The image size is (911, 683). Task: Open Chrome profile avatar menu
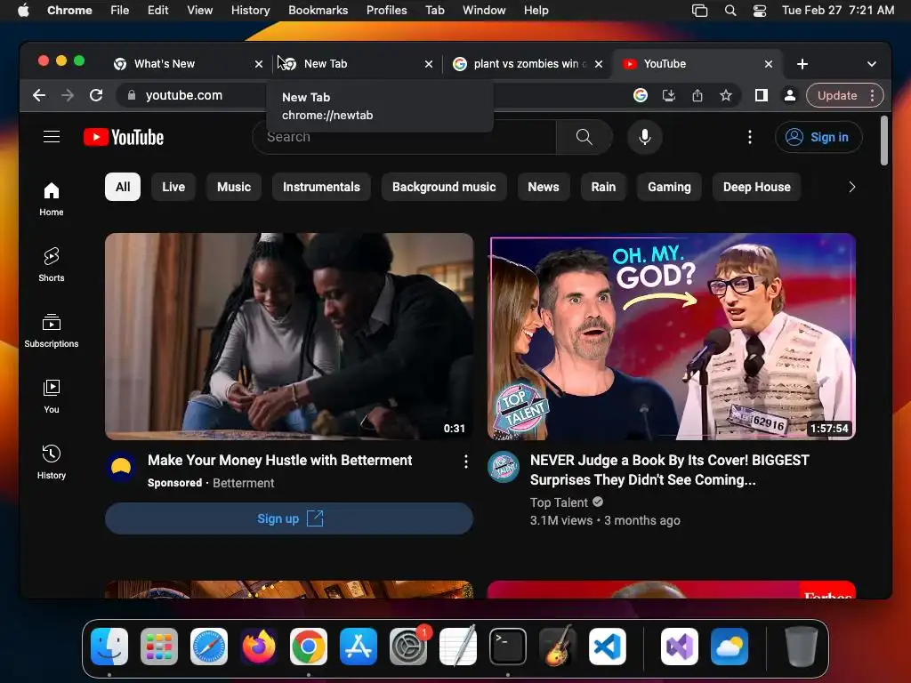pos(790,95)
